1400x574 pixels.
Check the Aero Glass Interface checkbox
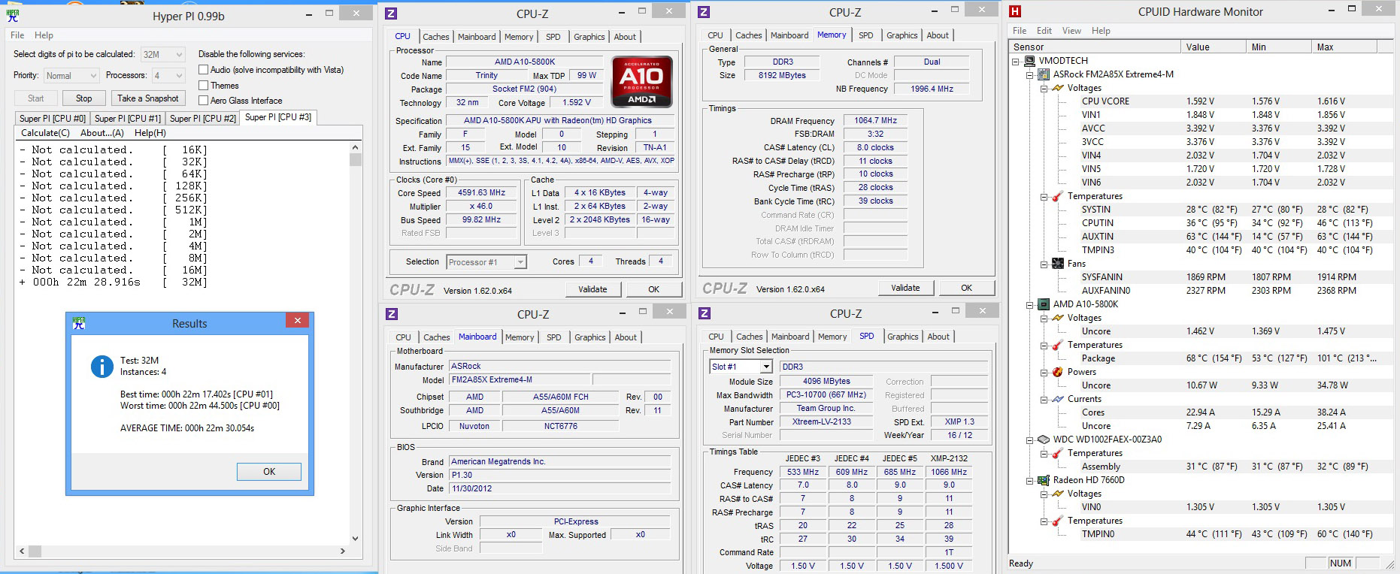203,101
